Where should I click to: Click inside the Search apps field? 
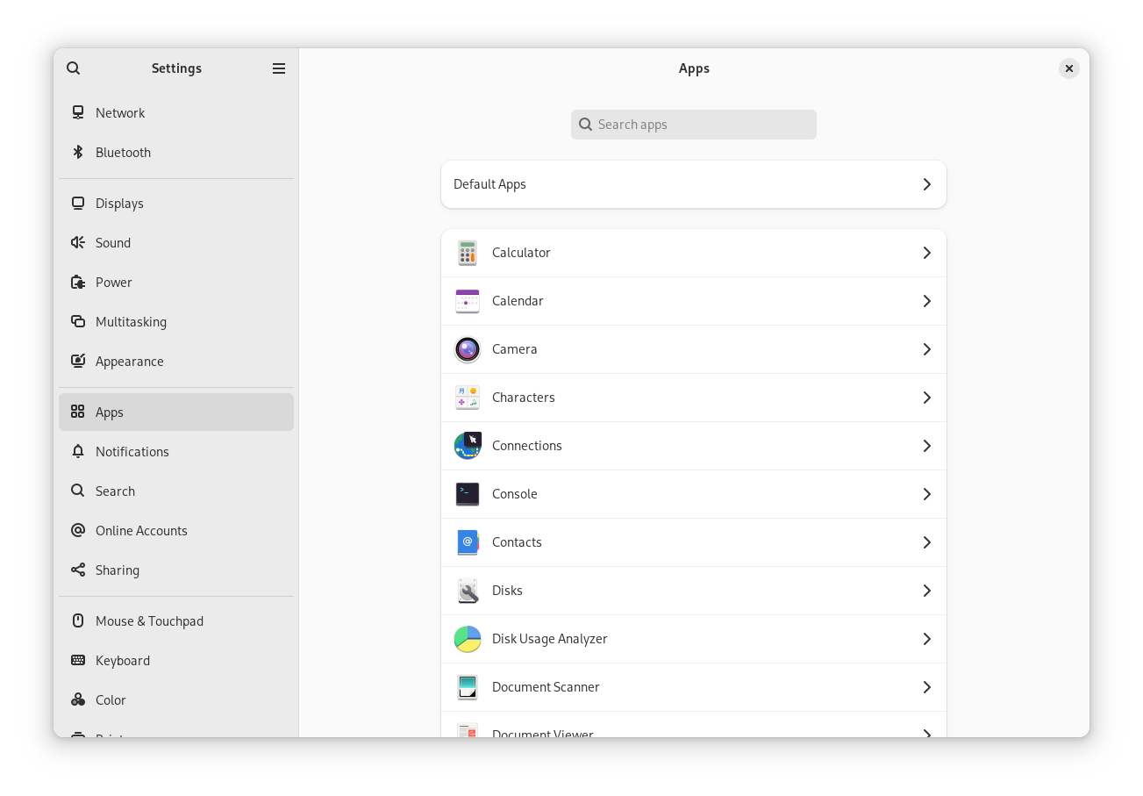[x=694, y=125]
